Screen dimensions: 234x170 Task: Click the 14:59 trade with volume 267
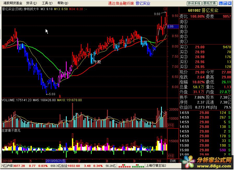[x=205, y=117]
